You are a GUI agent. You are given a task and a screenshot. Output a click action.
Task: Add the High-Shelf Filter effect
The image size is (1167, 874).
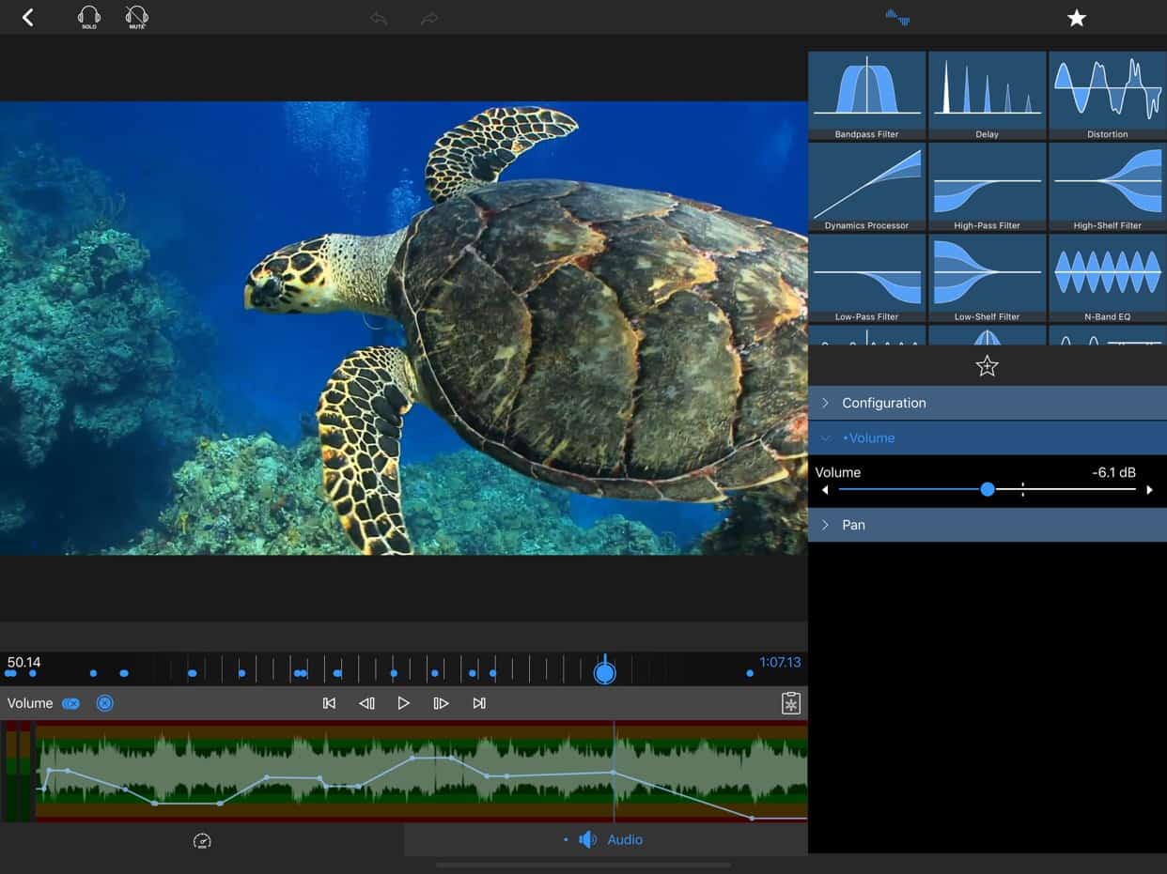pos(1107,187)
